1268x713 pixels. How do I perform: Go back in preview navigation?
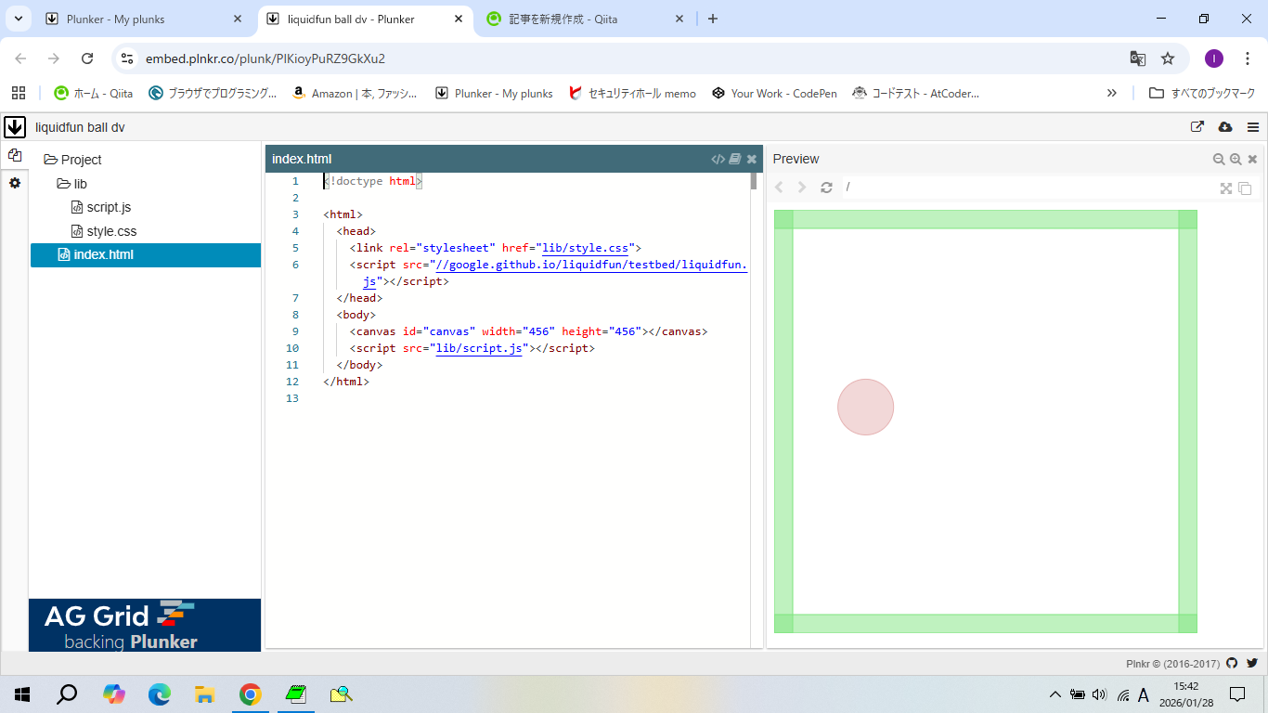779,188
